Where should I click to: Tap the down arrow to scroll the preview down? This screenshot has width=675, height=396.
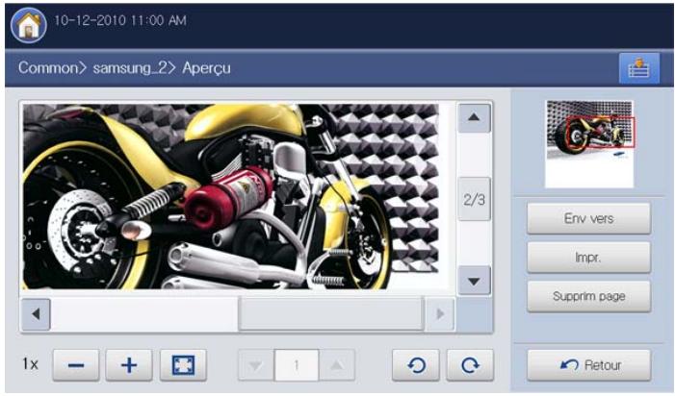coord(474,281)
